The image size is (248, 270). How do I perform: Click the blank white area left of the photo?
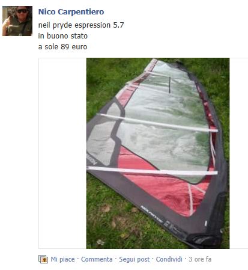62,153
